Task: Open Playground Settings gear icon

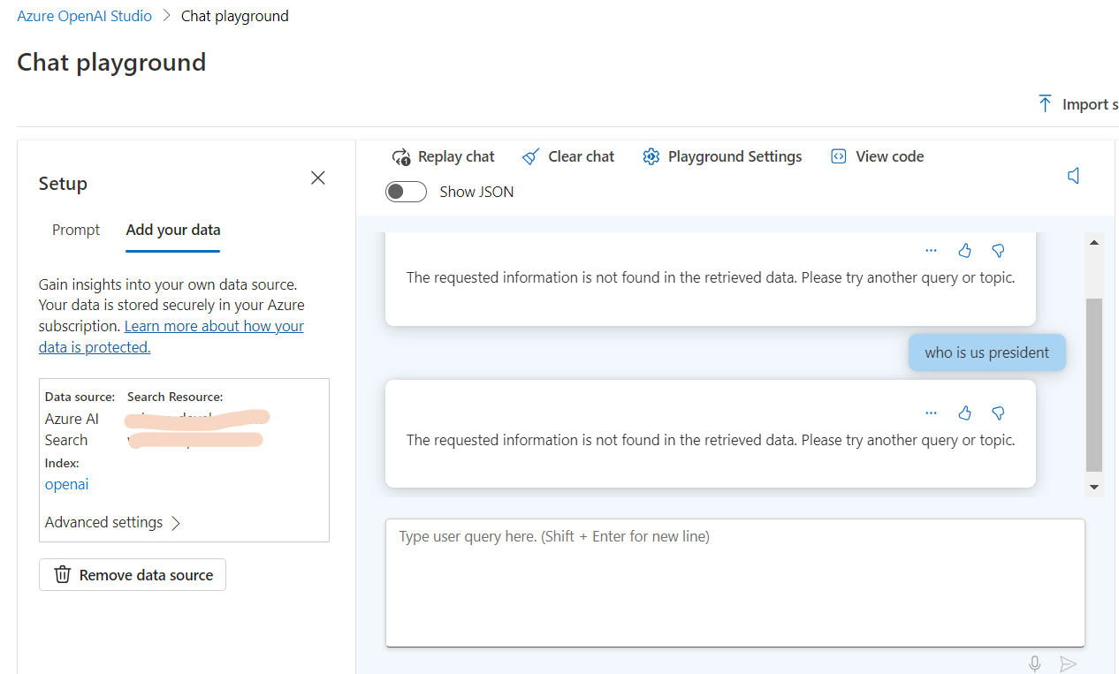Action: 651,157
